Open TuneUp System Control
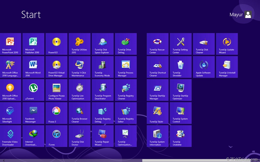Image resolution: width=260 pixels, height=162 pixels. (181, 113)
